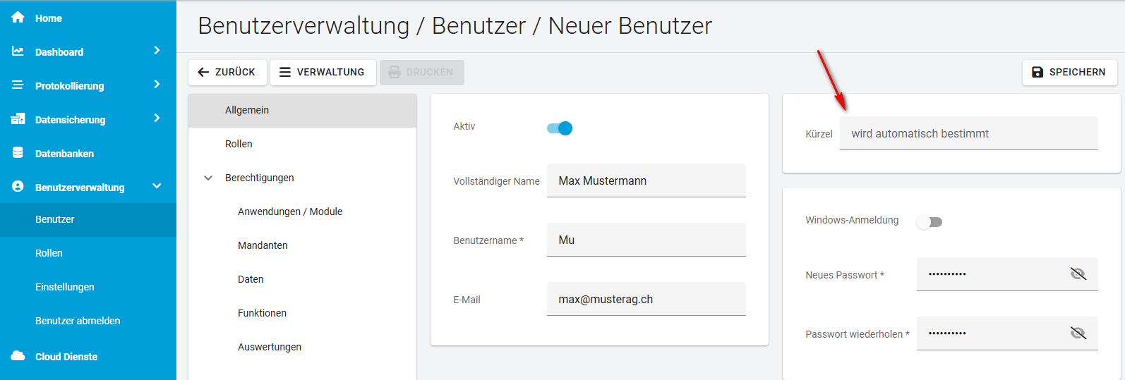
Task: Click the Benutzerverwaltung user icon
Action: click(18, 187)
